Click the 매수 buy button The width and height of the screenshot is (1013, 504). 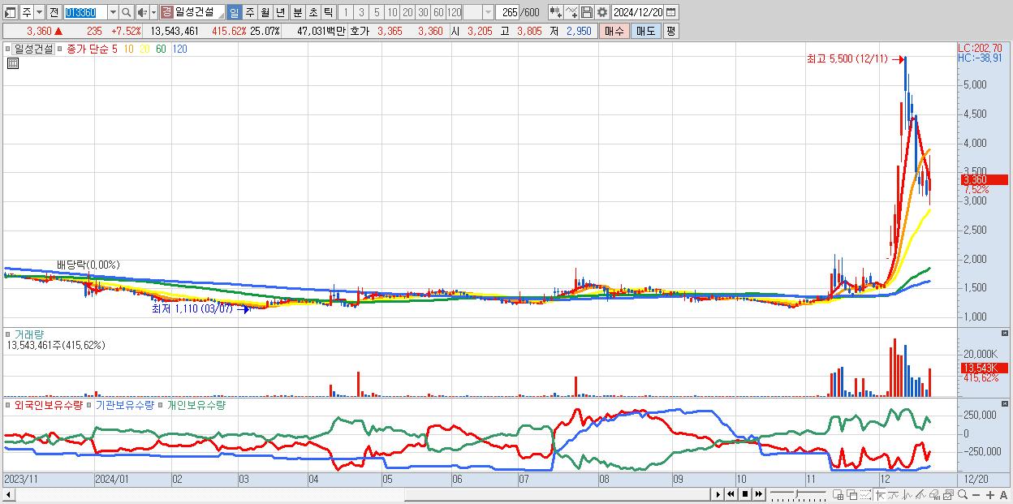click(x=614, y=31)
